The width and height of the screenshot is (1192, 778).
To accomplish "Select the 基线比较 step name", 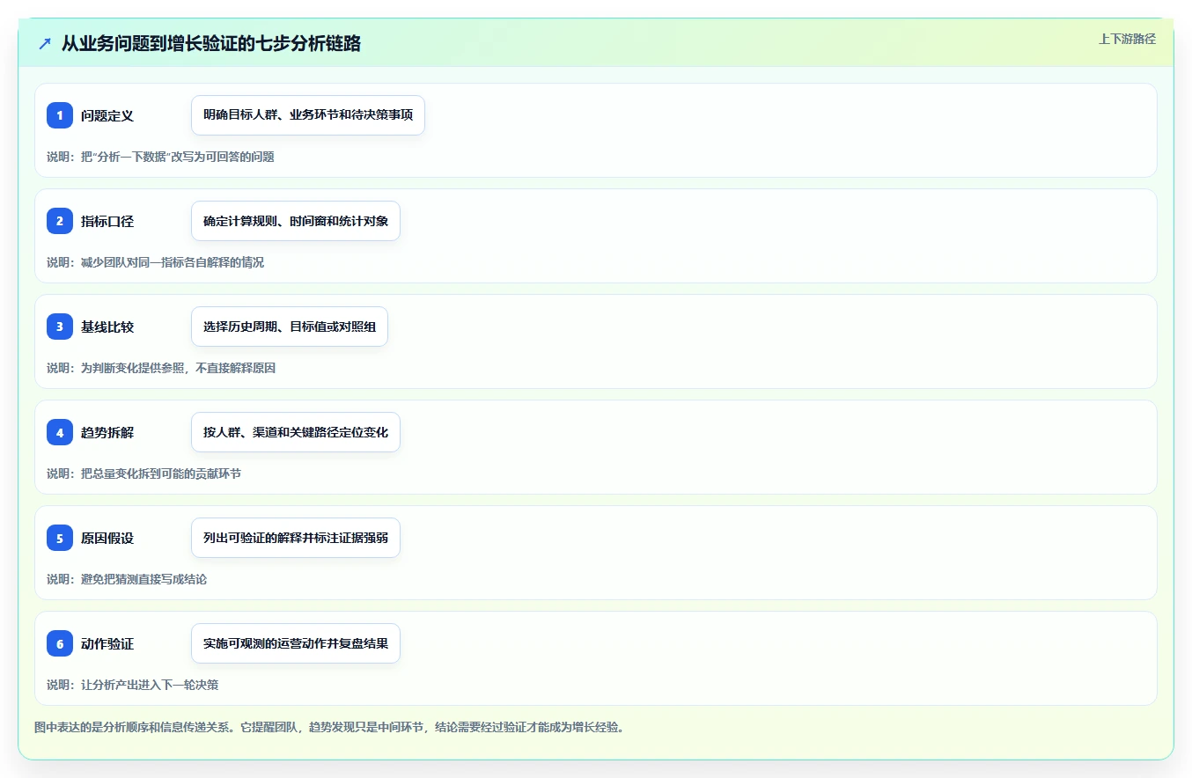I will point(107,327).
